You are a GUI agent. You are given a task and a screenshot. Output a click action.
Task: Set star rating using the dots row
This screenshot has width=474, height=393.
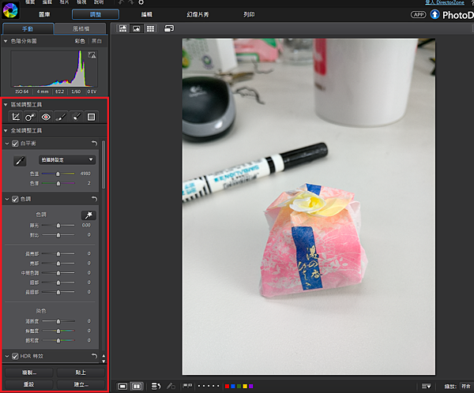point(209,386)
